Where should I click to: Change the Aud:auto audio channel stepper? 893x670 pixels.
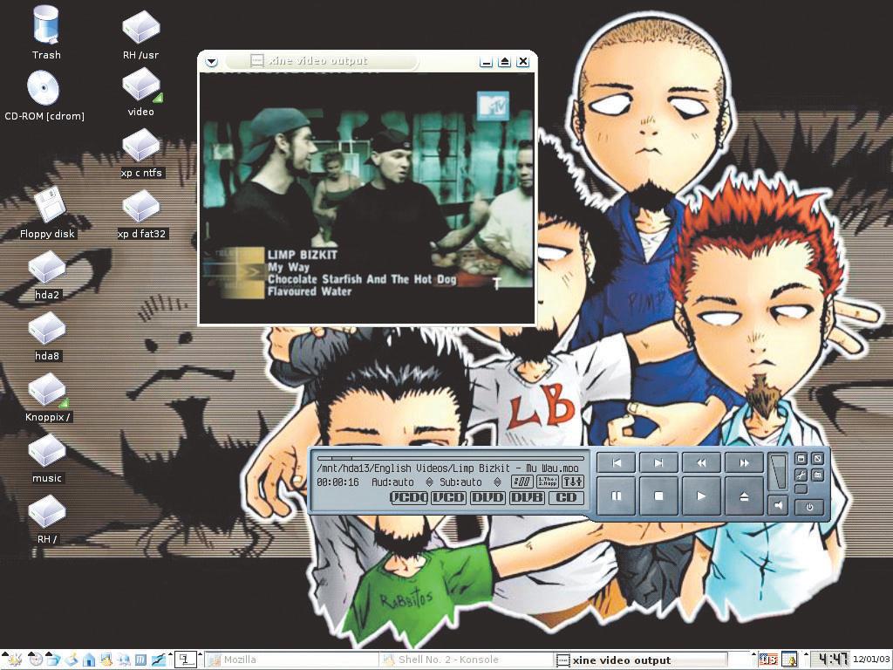pyautogui.click(x=429, y=482)
